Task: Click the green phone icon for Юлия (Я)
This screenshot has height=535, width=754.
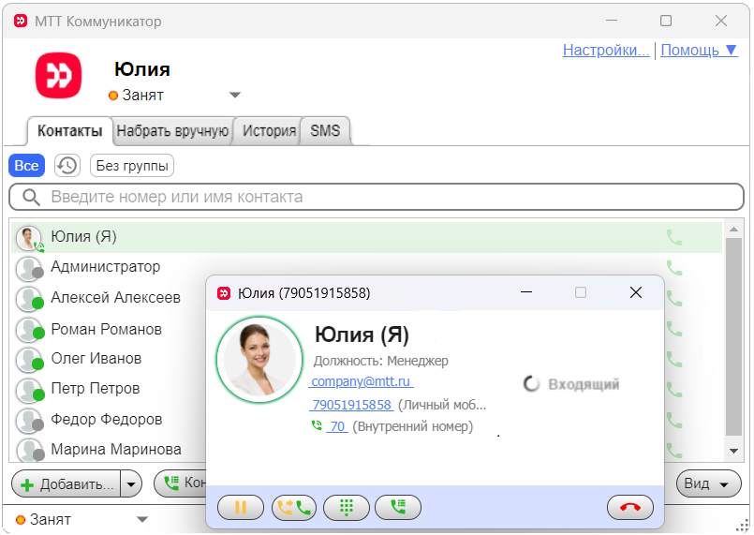Action: (x=674, y=238)
